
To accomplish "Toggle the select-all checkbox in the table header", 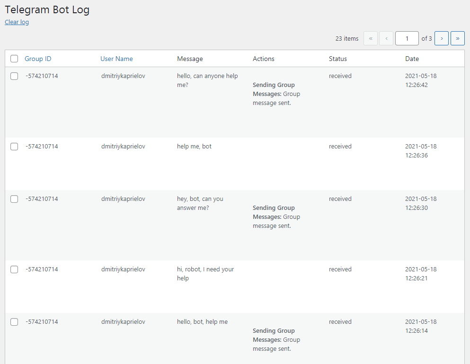I will [x=14, y=59].
